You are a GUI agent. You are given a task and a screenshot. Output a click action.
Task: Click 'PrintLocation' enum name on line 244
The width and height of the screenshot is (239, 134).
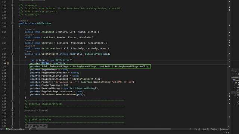point(51,48)
